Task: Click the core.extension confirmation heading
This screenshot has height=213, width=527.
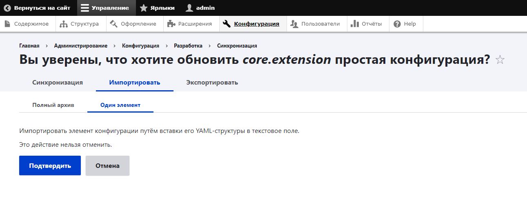Action: pos(254,60)
